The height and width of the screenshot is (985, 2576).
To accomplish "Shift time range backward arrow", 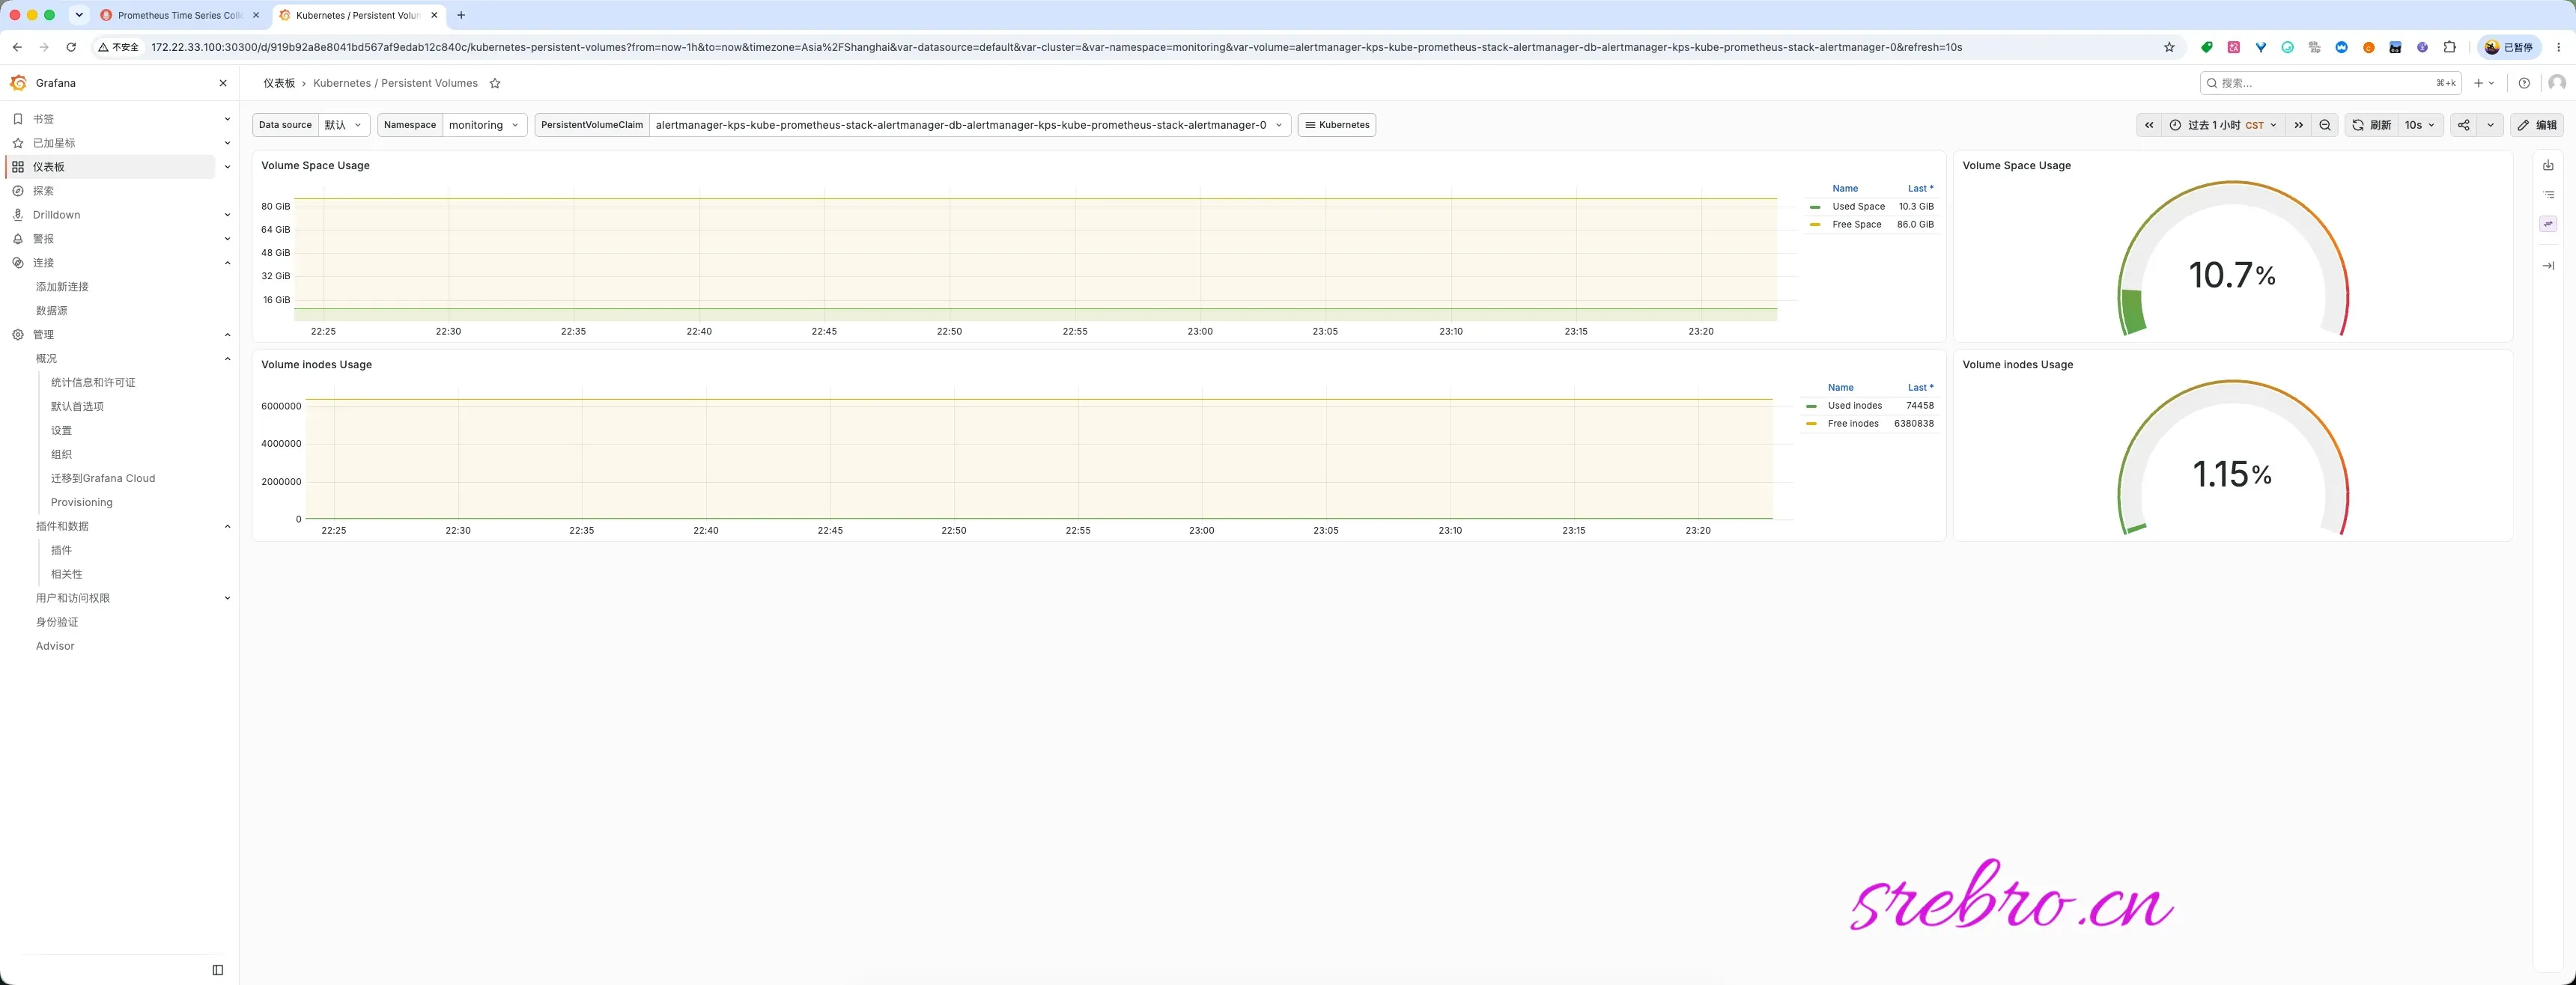I will click(x=2149, y=125).
